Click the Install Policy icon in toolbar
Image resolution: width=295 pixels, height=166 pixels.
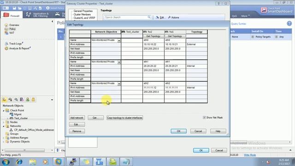pyautogui.click(x=55, y=8)
